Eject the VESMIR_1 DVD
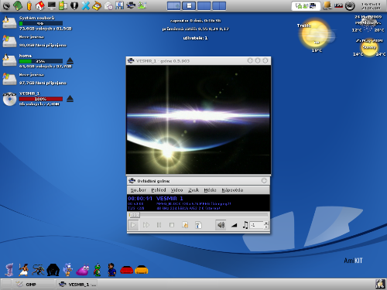 pos(70,99)
